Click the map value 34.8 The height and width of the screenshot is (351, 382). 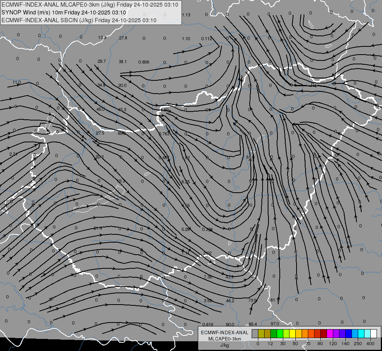(x=101, y=85)
